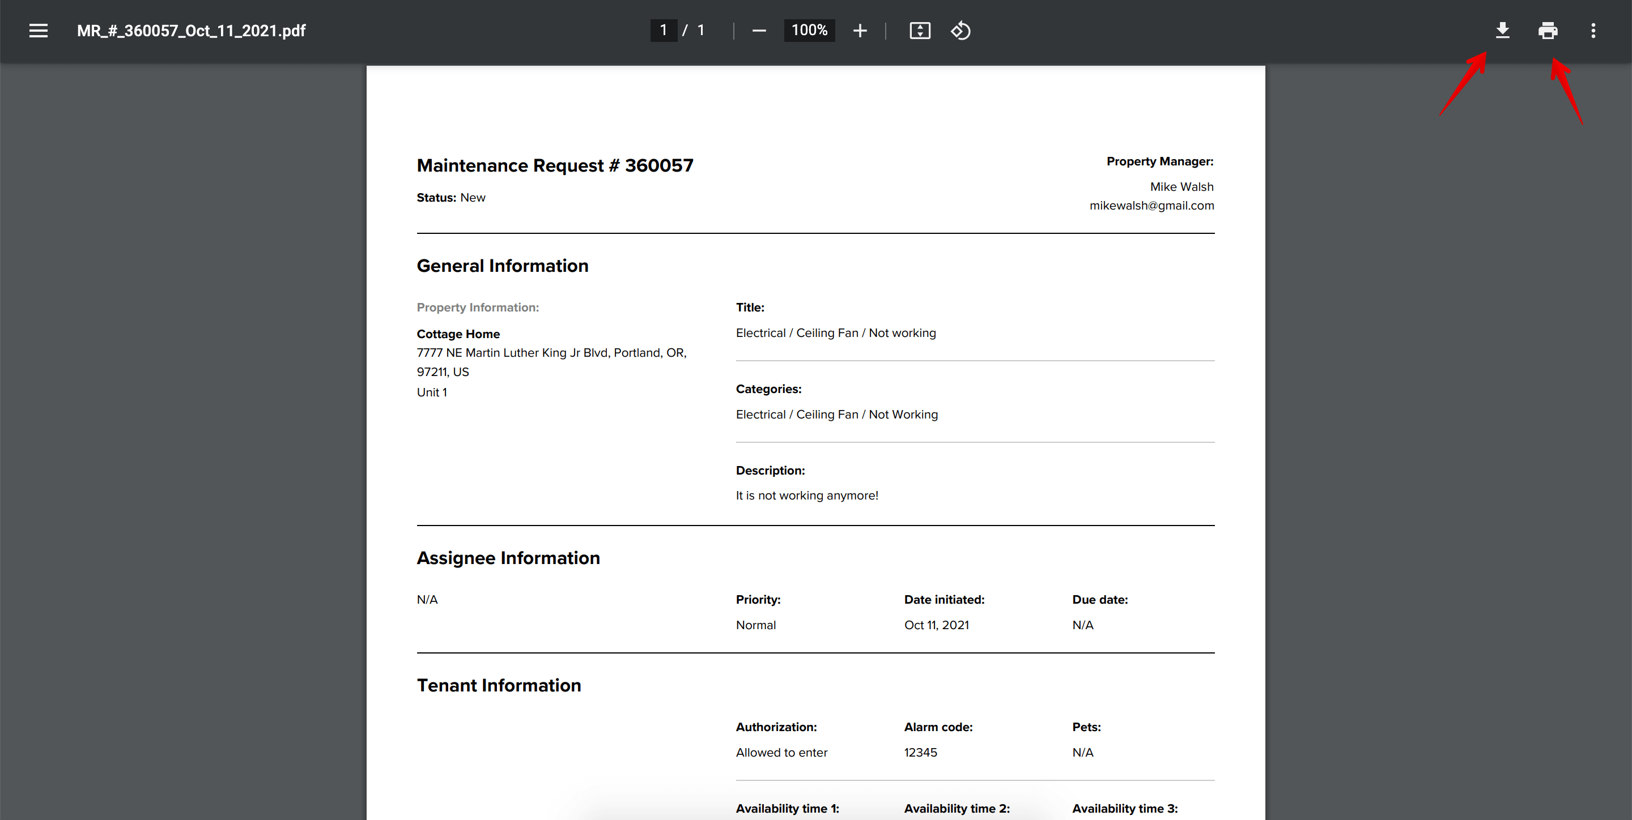Click the Property Manager: label
1632x820 pixels.
point(1159,161)
